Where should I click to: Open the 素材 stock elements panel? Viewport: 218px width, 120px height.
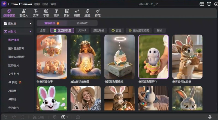[x=66, y=13]
